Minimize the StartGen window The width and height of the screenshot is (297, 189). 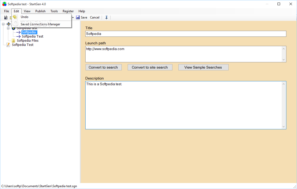pos(267,4)
